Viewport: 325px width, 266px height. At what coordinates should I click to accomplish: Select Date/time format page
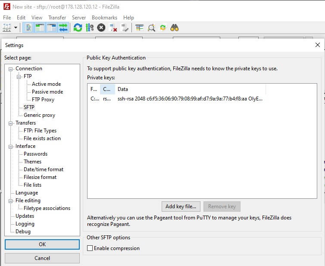click(44, 169)
